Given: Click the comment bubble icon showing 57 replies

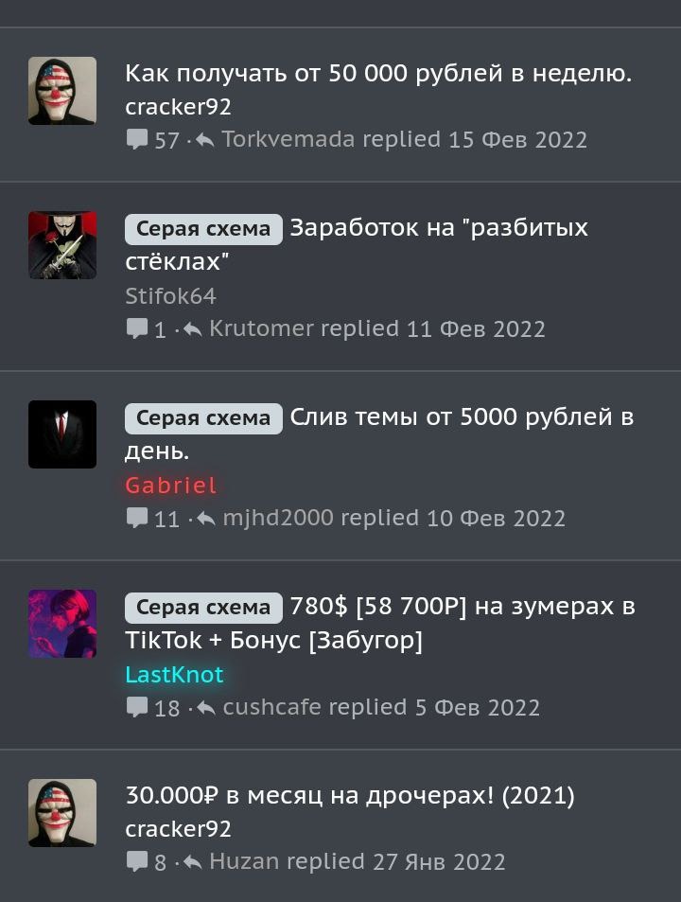Looking at the screenshot, I should [x=137, y=140].
